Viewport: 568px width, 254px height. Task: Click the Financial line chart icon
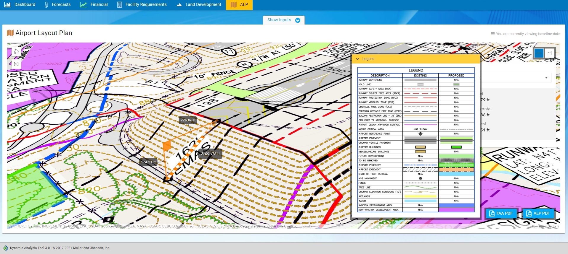tap(84, 4)
